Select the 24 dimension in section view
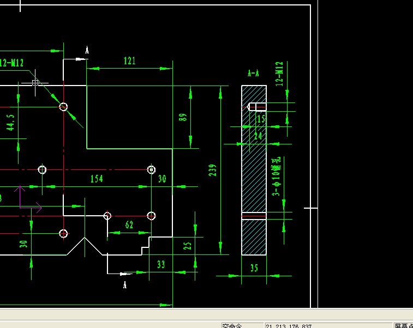 pos(258,136)
